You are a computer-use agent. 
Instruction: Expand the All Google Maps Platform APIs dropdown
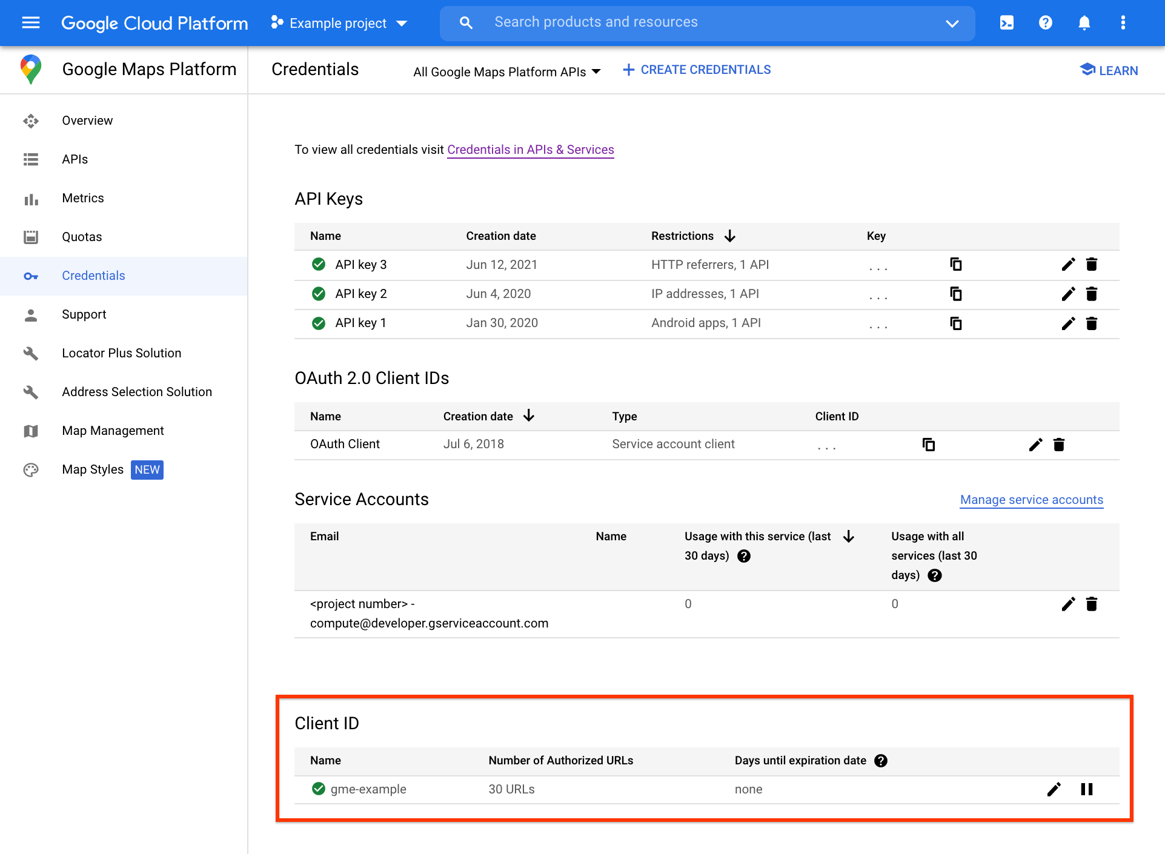tap(506, 70)
